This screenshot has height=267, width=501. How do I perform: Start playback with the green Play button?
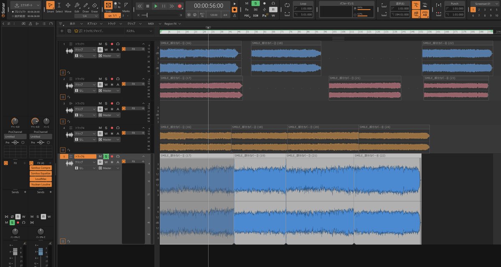pos(156,6)
